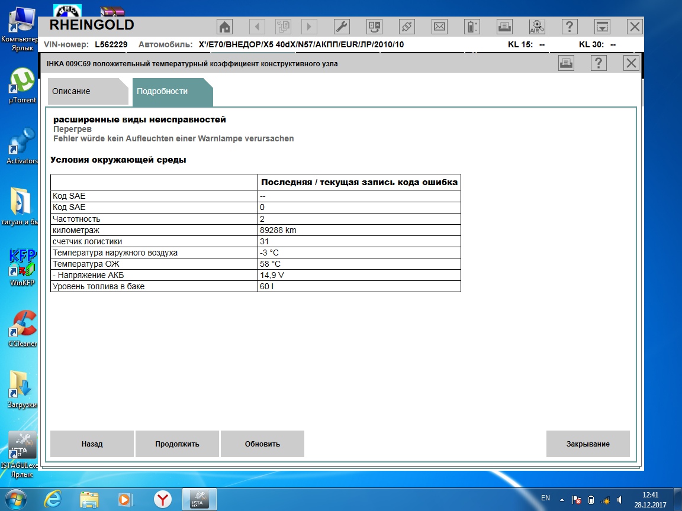Screen dimensions: 682x511
Task: Print the IHKA 009C69 fault details
Action: [566, 63]
